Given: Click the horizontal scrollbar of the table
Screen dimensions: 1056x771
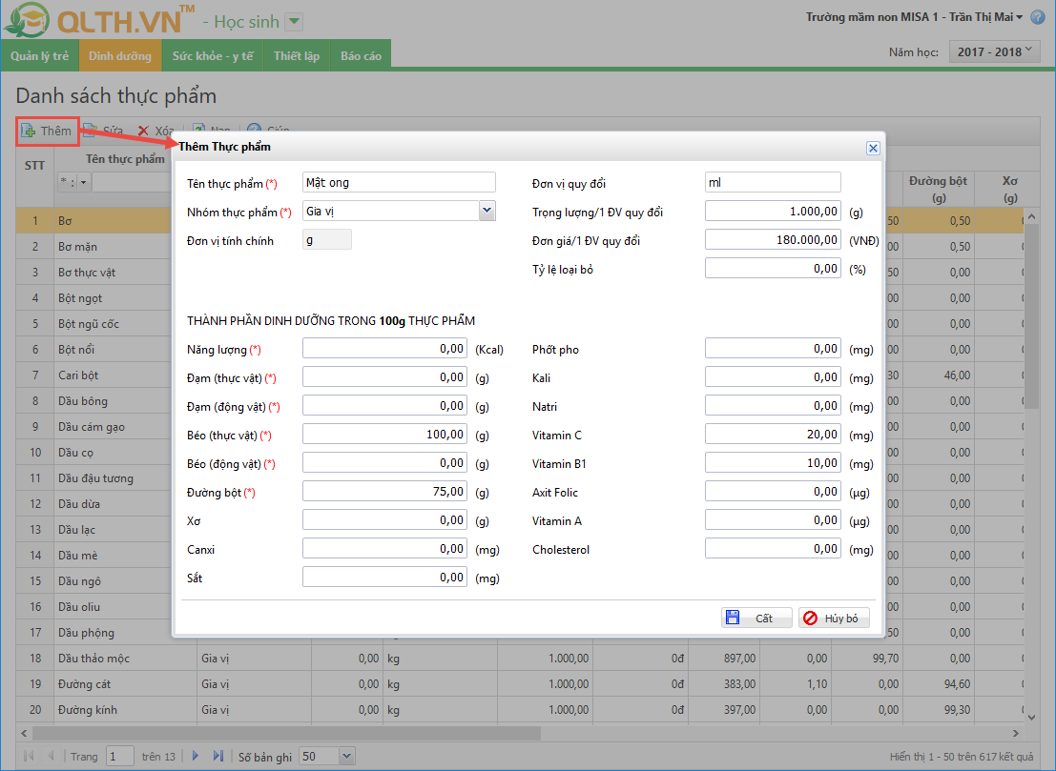Looking at the screenshot, I should pyautogui.click(x=286, y=734).
